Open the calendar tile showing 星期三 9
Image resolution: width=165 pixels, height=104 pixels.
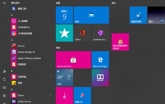point(64,15)
